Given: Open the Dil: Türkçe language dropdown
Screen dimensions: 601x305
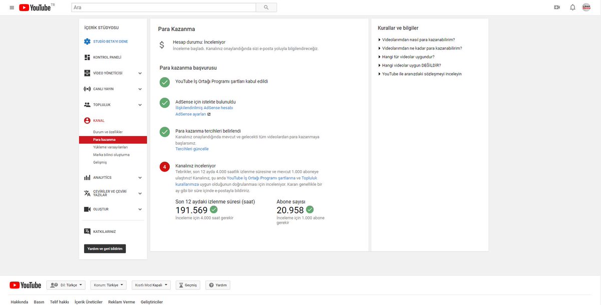Looking at the screenshot, I should pos(66,285).
